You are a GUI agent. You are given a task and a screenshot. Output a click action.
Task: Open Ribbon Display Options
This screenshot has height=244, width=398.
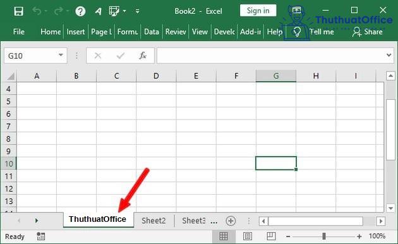point(296,10)
